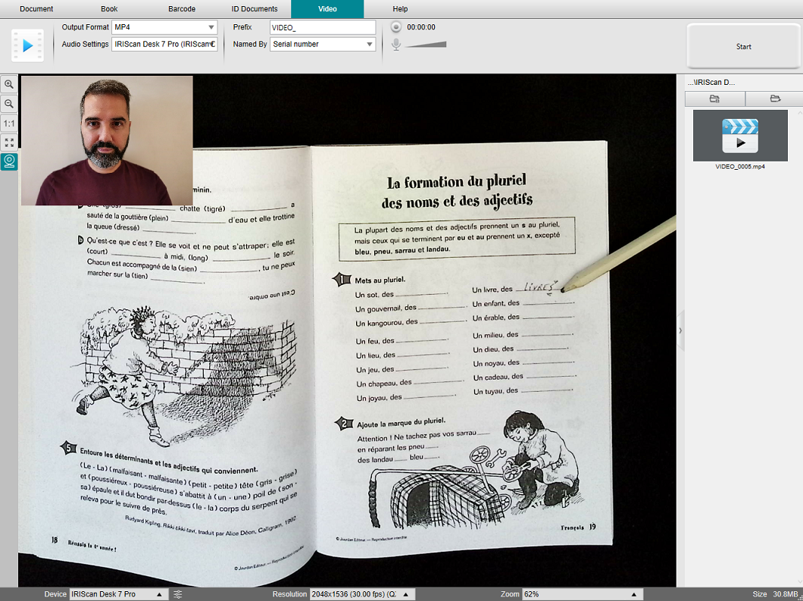Open the Help menu
803x601 pixels.
click(400, 8)
